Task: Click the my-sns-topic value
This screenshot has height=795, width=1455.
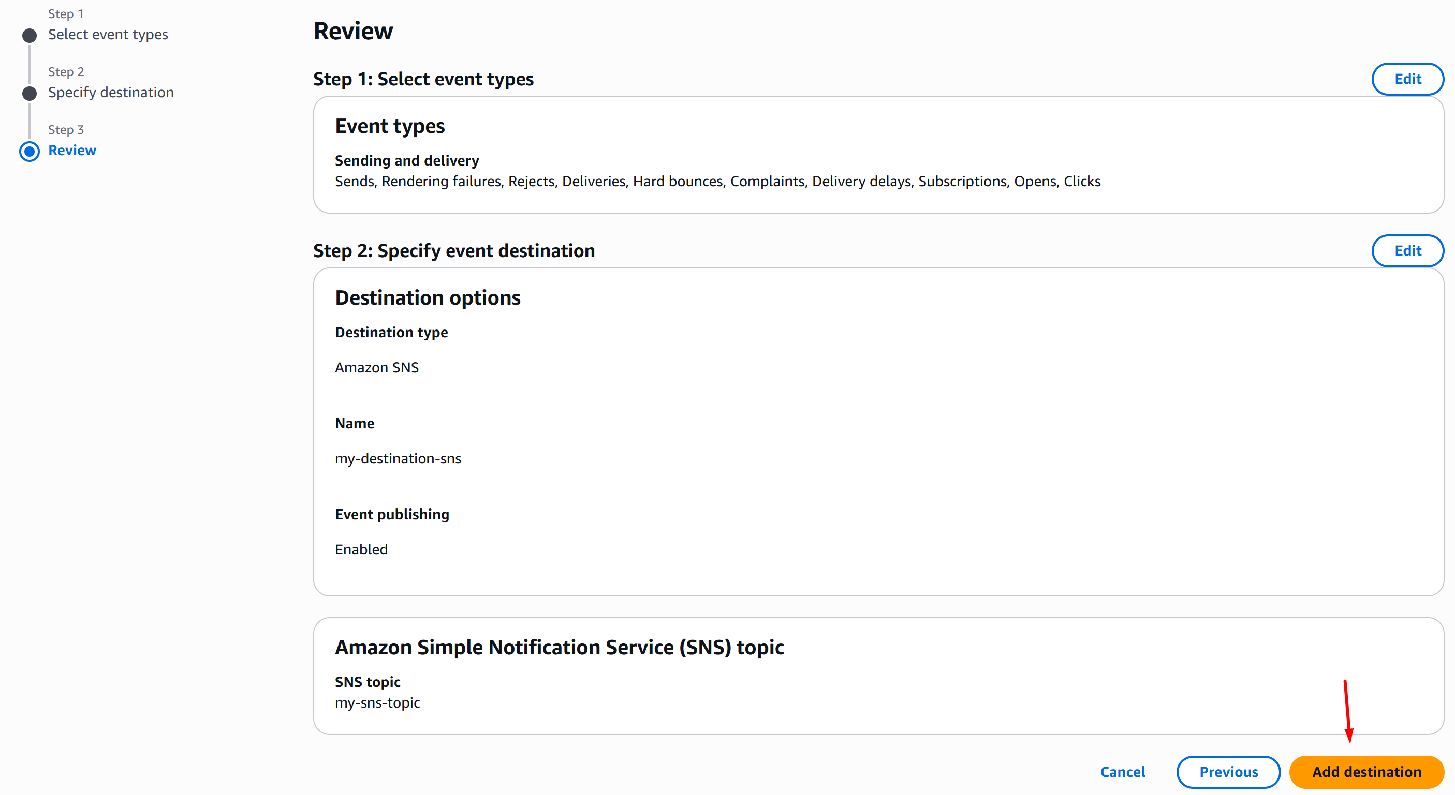Action: point(377,703)
